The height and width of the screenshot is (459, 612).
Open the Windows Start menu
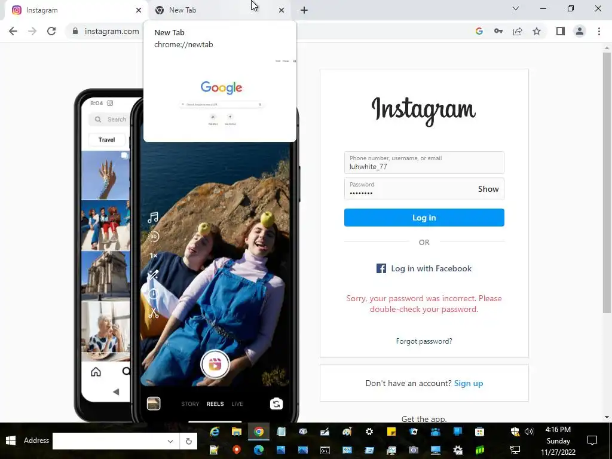point(11,440)
